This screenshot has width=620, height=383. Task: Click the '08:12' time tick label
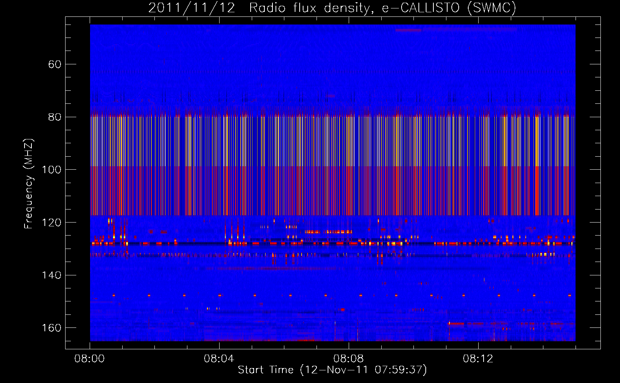478,359
